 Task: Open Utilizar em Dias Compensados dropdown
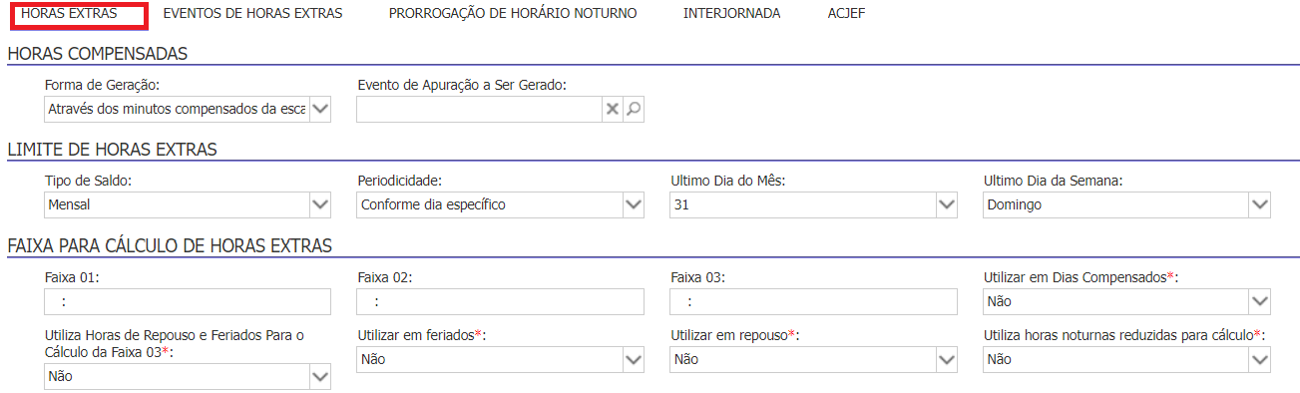click(x=1127, y=301)
